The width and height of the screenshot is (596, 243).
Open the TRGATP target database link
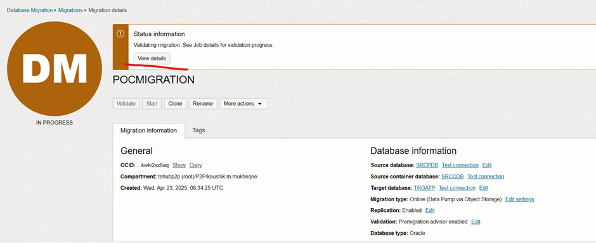tap(424, 188)
